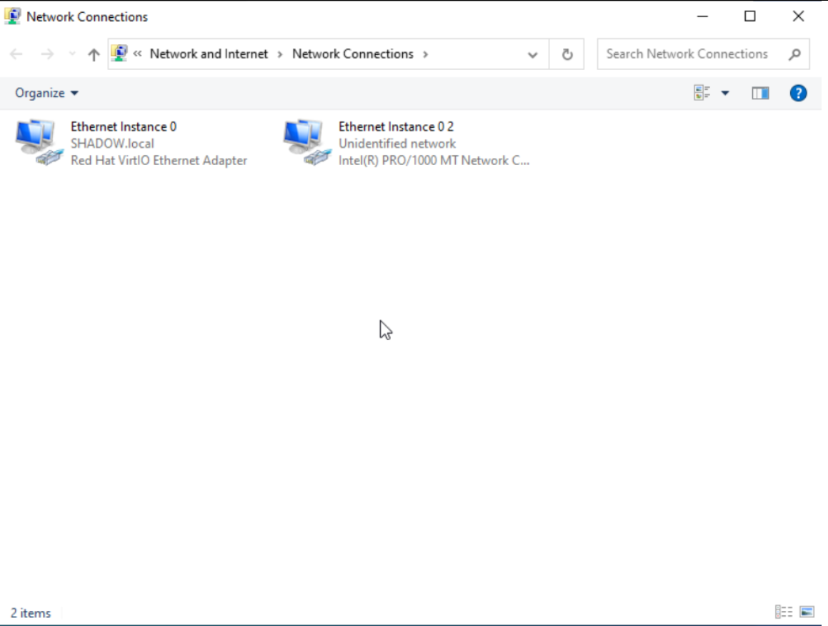Click Network Connections breadcrumb

pos(352,54)
